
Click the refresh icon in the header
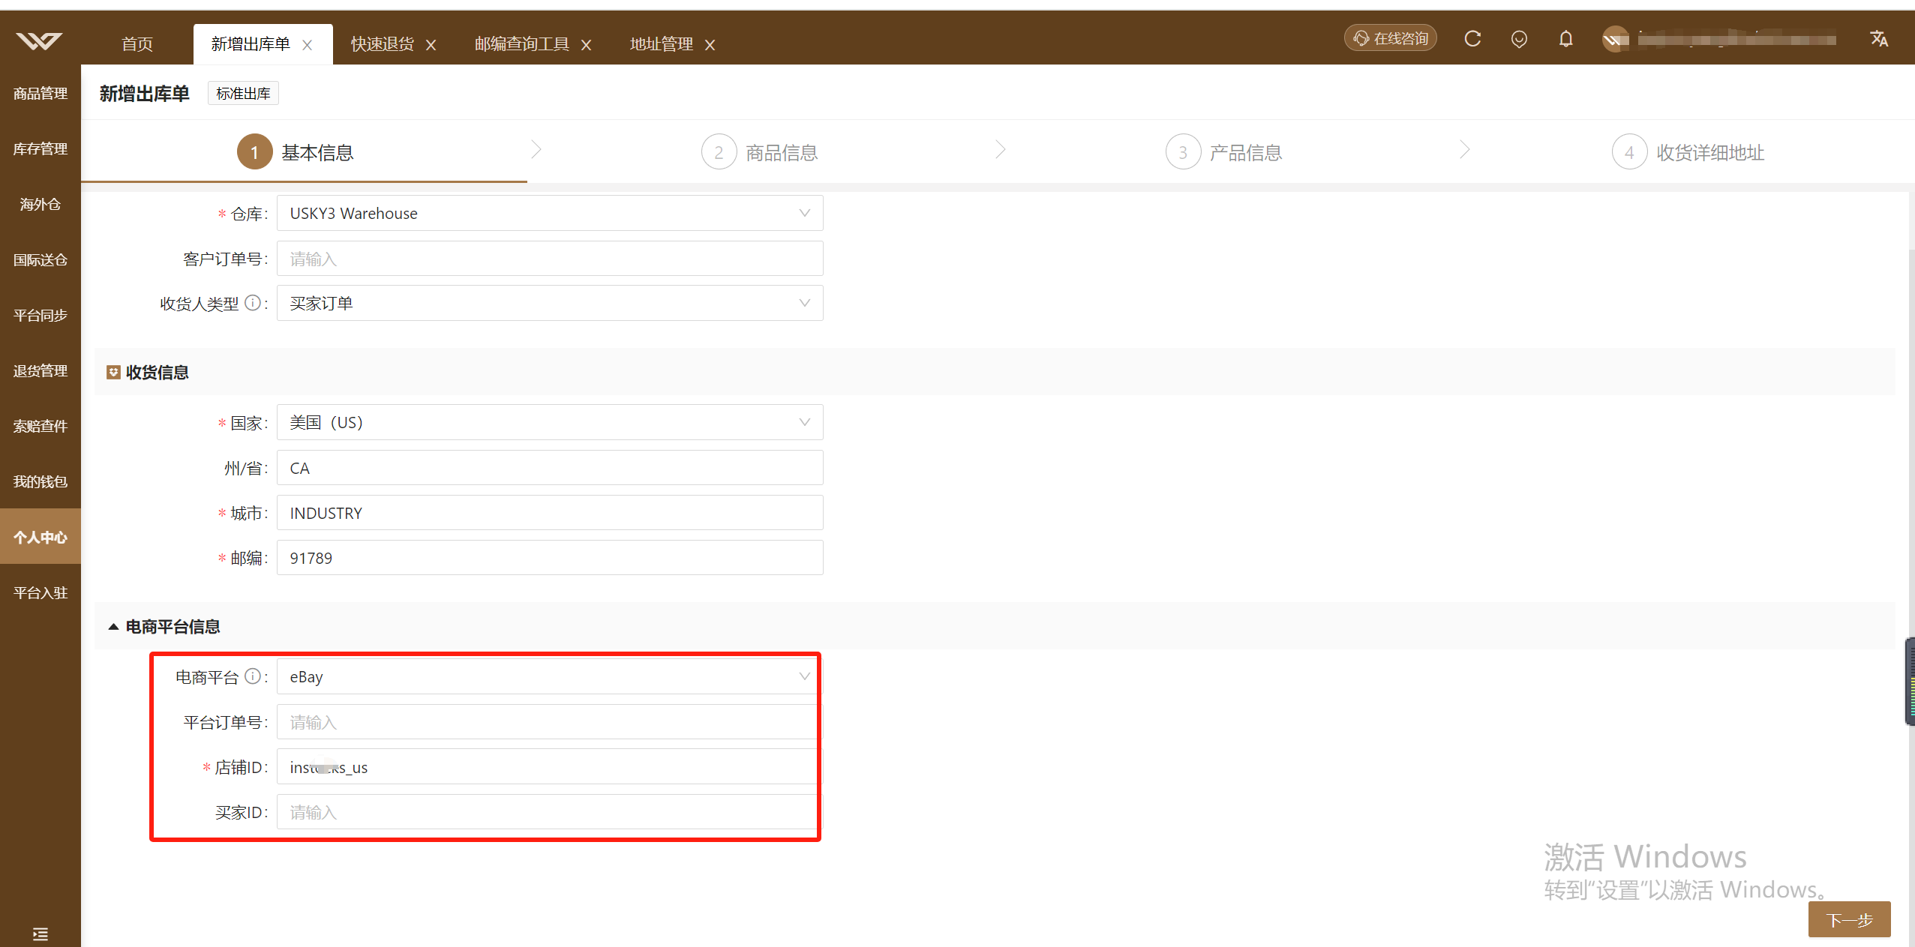coord(1472,38)
